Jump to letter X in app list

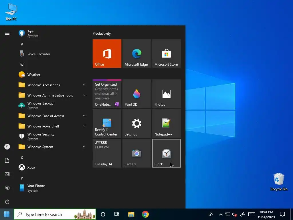tap(22, 158)
